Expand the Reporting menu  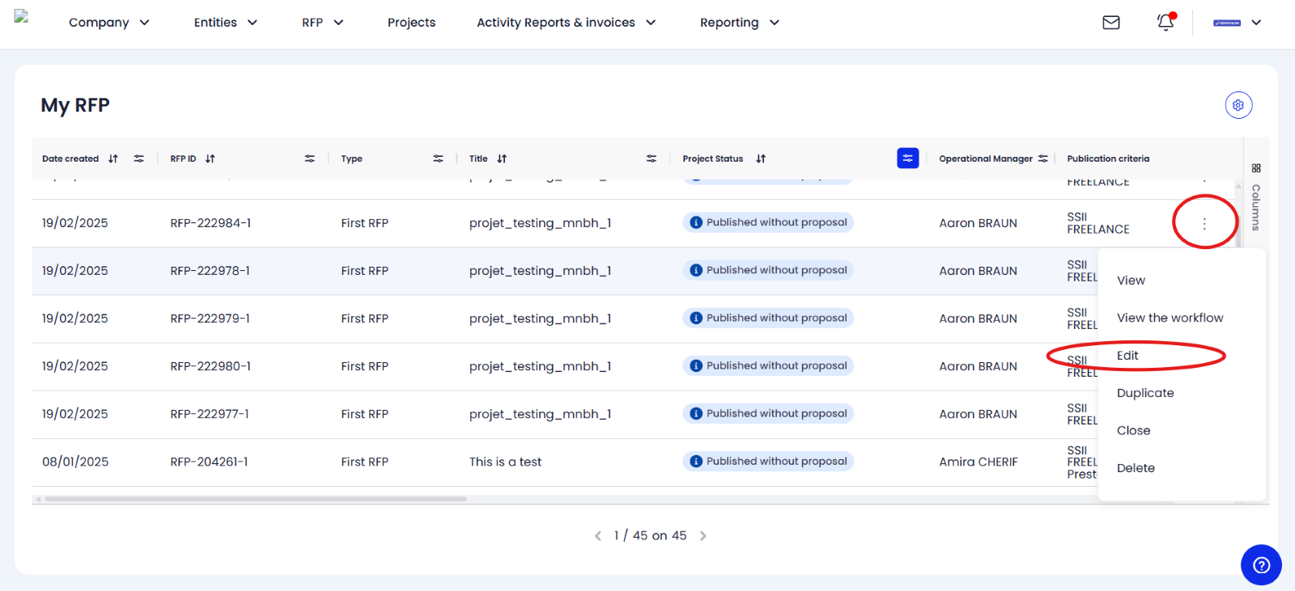(740, 23)
